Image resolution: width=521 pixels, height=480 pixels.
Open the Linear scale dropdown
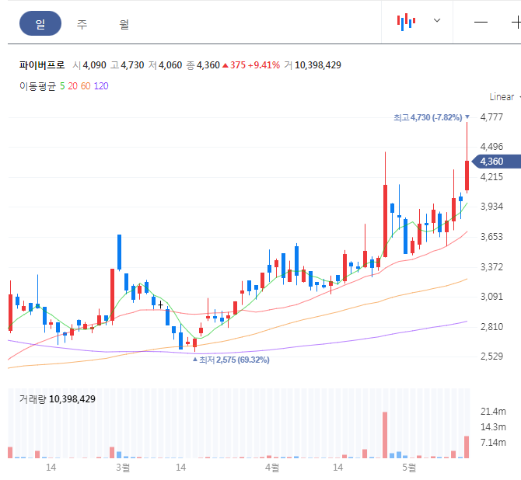(x=504, y=97)
